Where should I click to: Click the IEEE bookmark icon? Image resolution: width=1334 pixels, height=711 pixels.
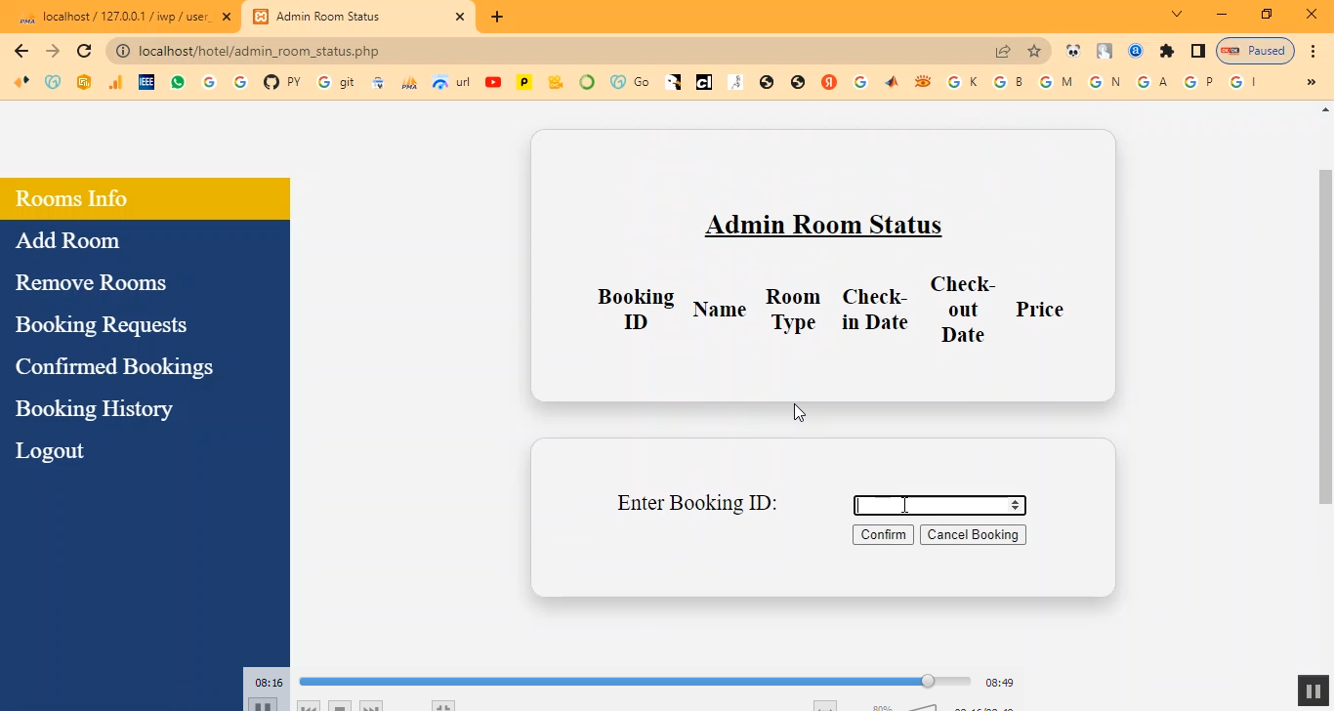(x=146, y=83)
